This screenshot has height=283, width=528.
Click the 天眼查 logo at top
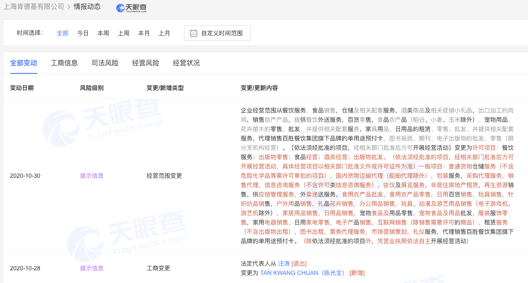(x=131, y=8)
